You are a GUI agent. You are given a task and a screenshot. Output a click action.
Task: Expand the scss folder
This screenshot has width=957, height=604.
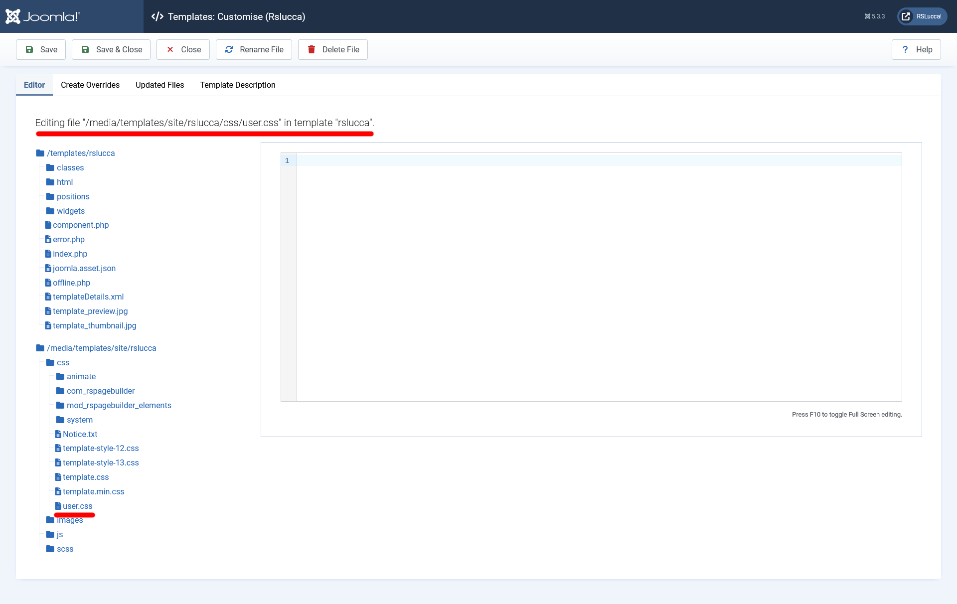(x=65, y=549)
